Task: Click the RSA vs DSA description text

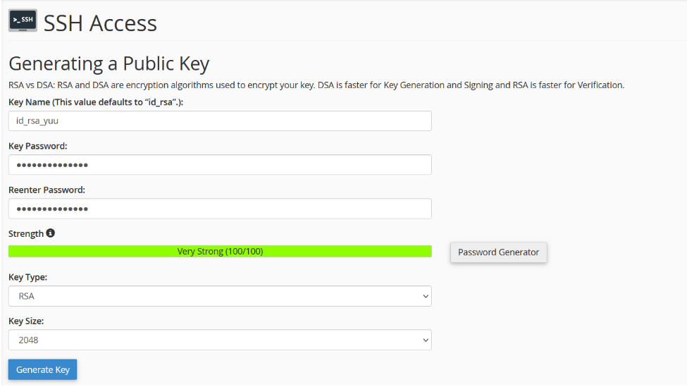Action: tap(316, 85)
